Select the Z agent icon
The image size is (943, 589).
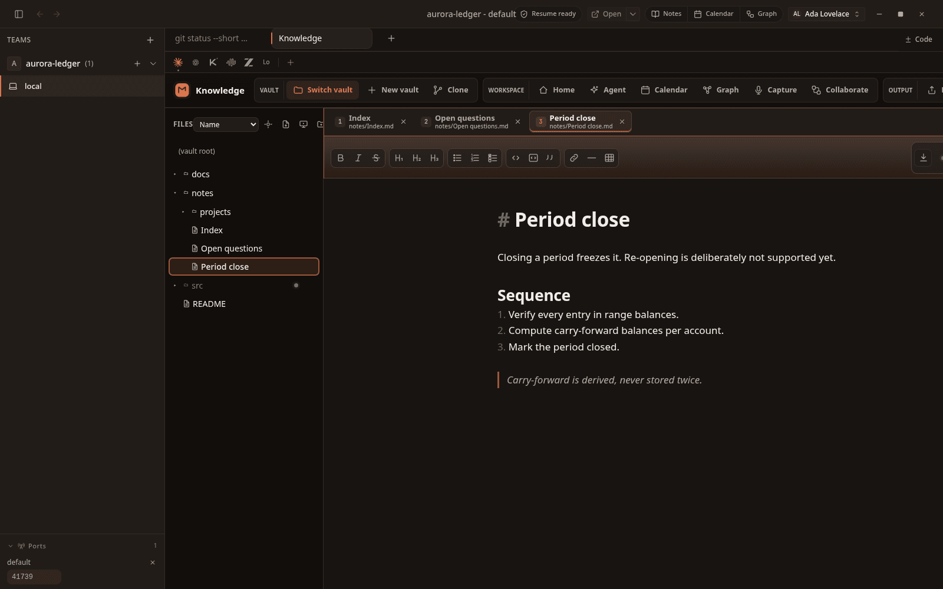pyautogui.click(x=249, y=62)
